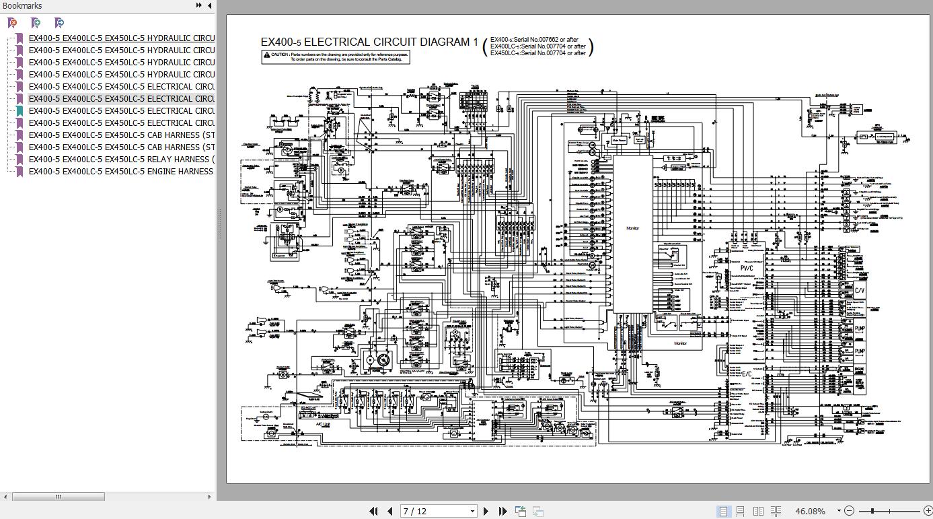Screen dimensions: 933x519
Task: Click the EX400LC-5 Serial No.007704 text
Action: (x=538, y=46)
